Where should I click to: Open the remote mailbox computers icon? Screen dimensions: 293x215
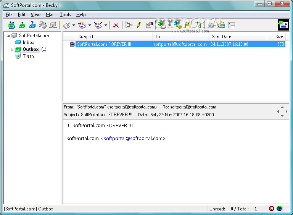pos(43,25)
